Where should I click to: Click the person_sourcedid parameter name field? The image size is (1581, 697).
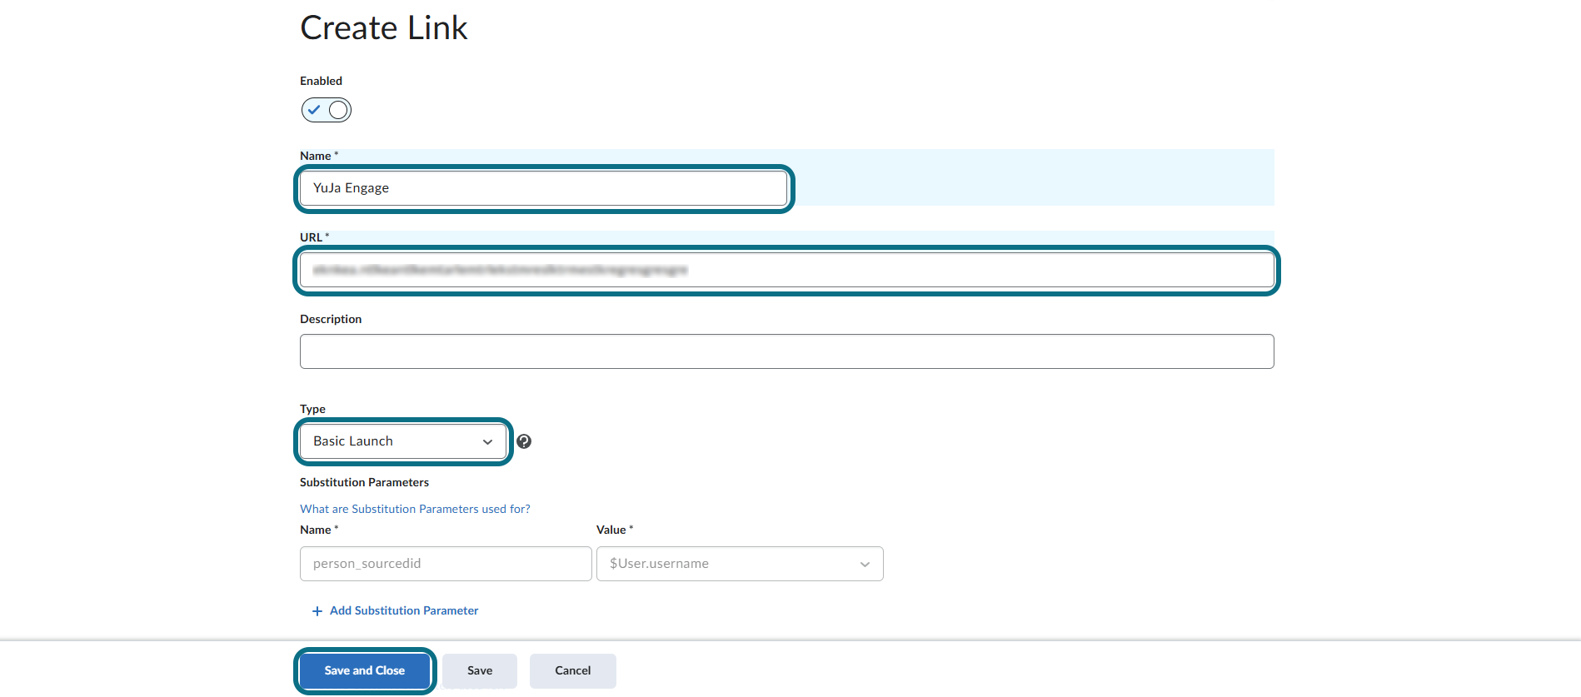pyautogui.click(x=446, y=564)
